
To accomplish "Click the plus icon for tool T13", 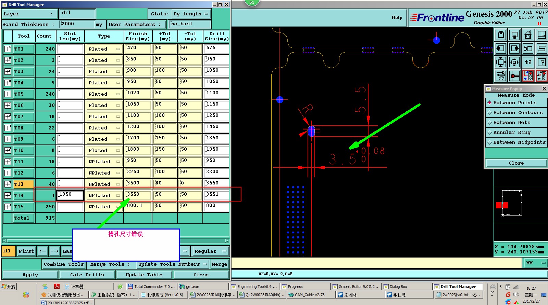I will [x=8, y=184].
